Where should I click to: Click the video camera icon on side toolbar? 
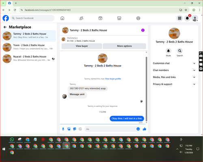point(201,60)
